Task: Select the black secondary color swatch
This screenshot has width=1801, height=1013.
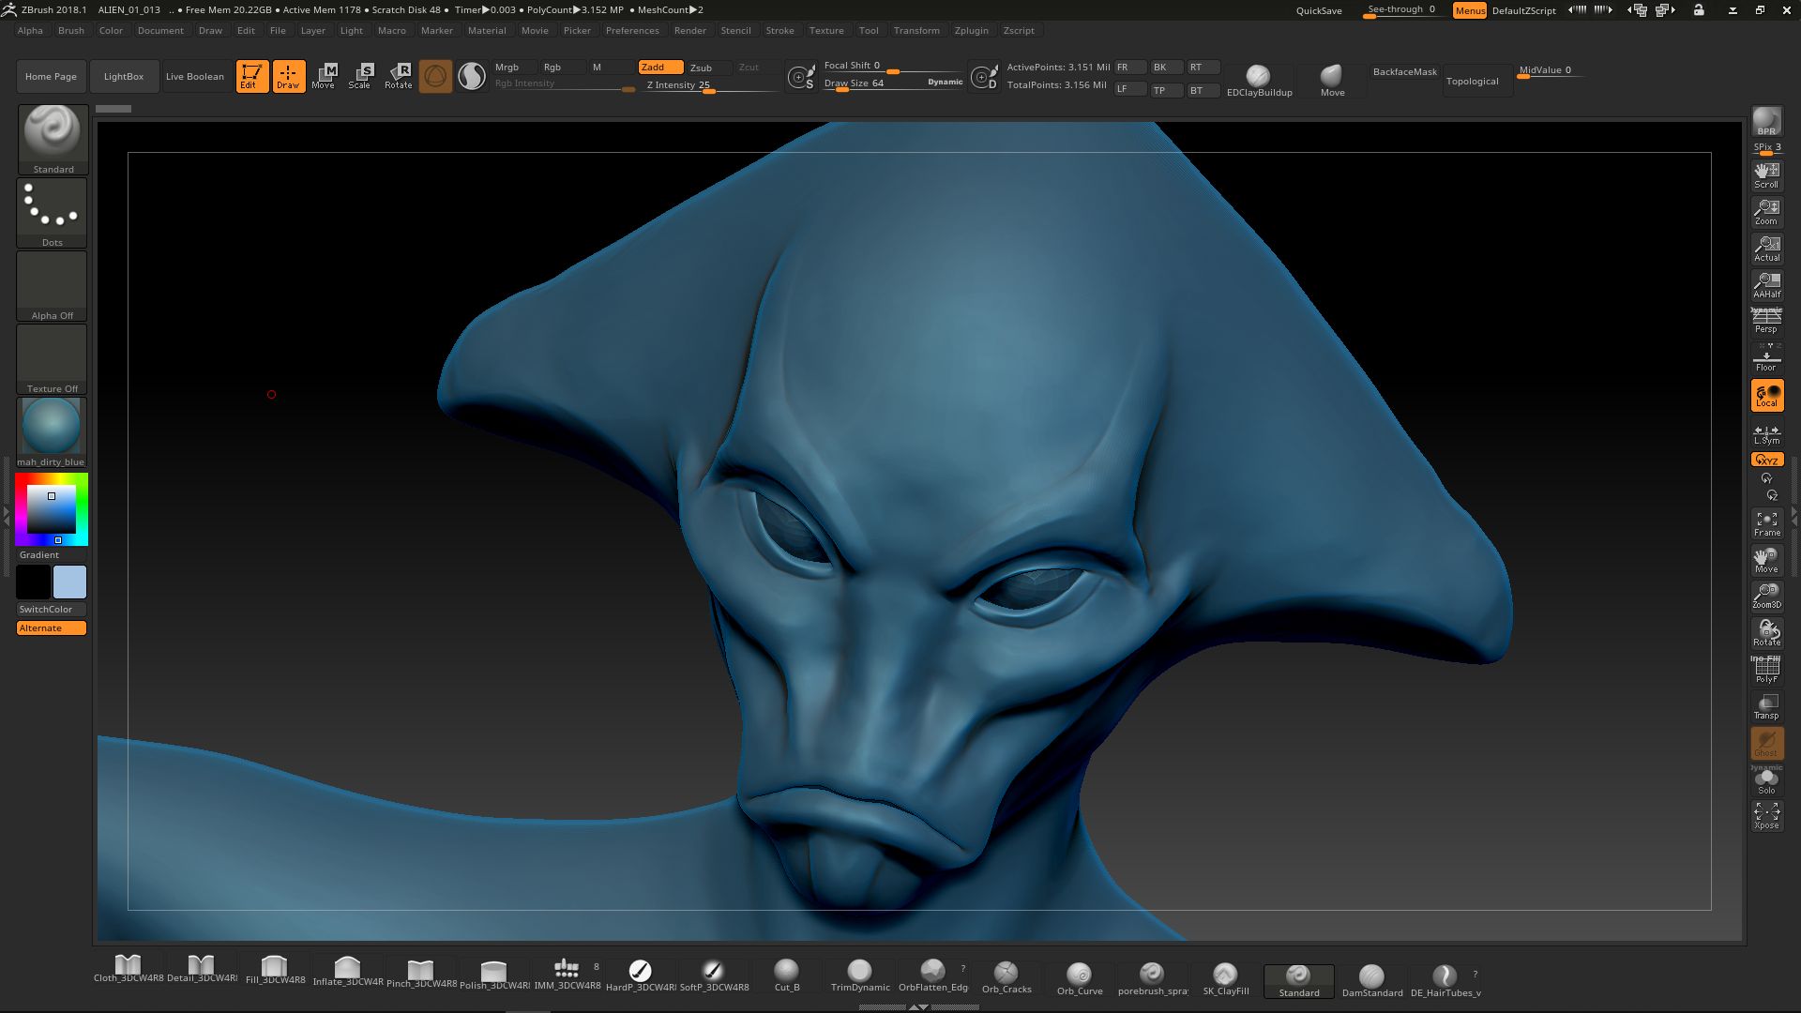Action: point(33,582)
